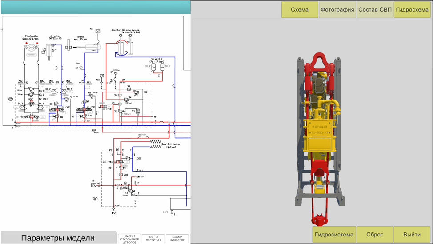Open the Схема view

click(x=300, y=9)
